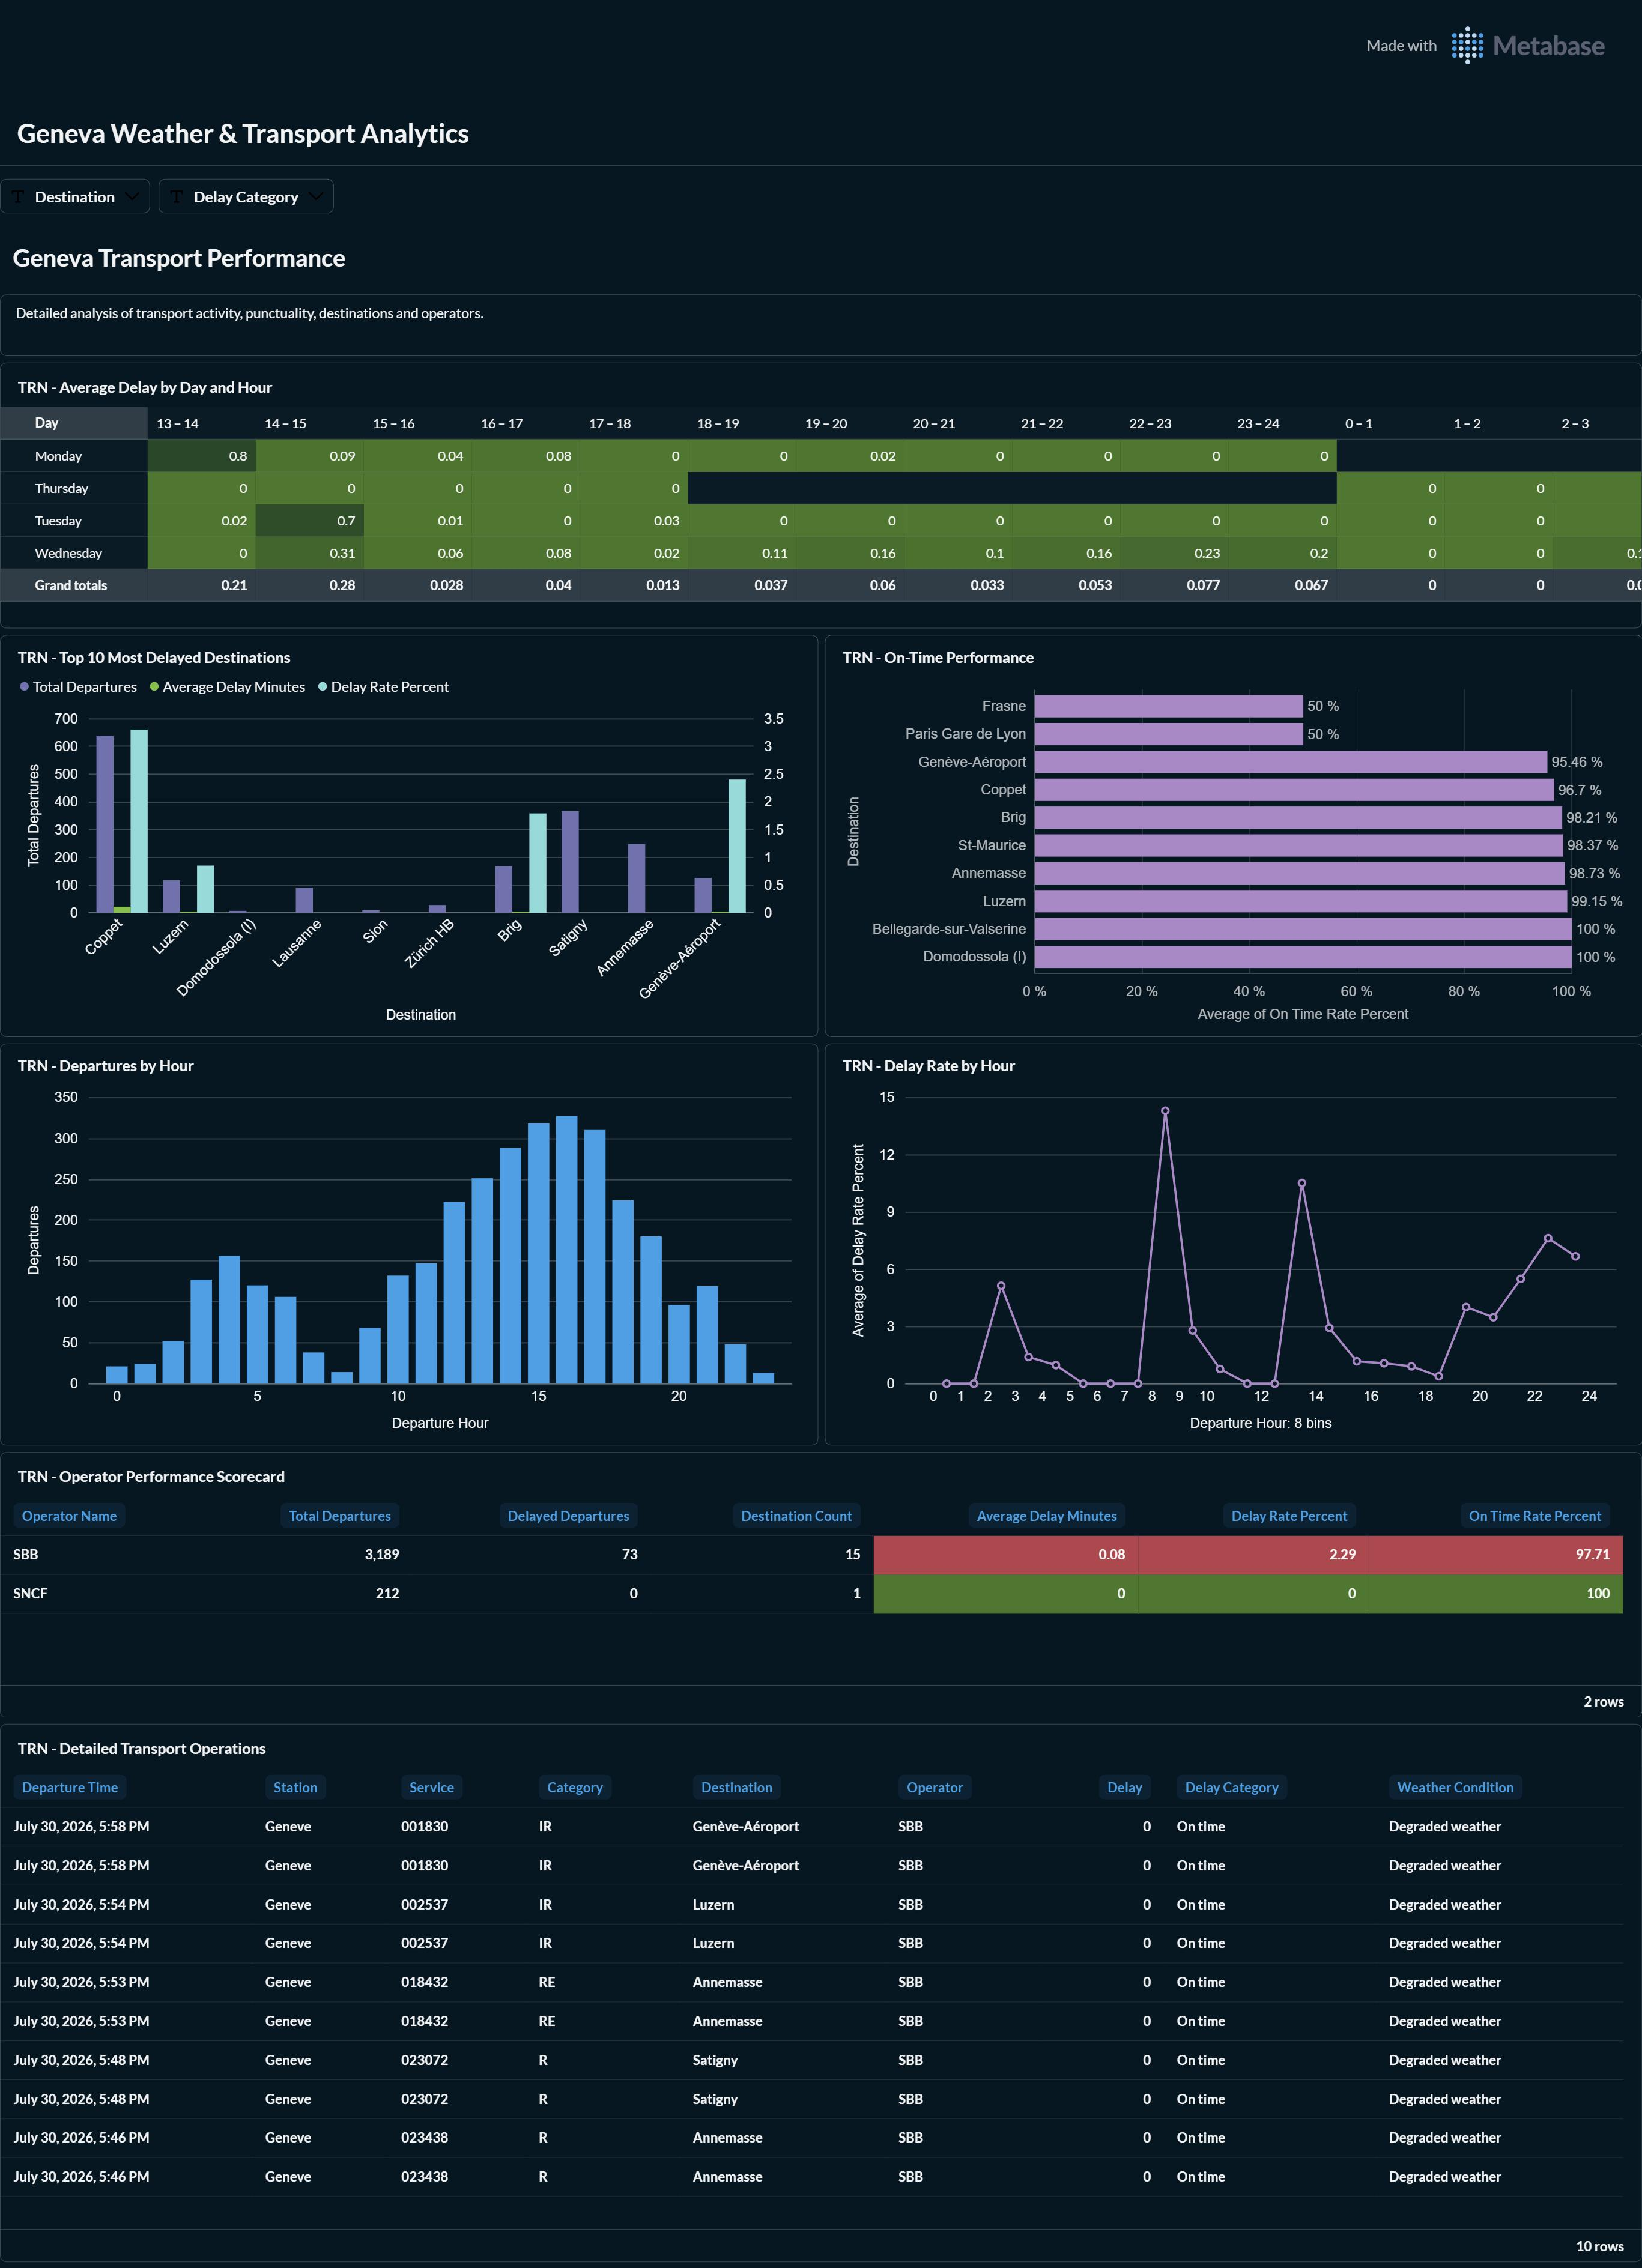This screenshot has width=1642, height=2268.
Task: Sort operations table by Departure Time header
Action: coord(70,1787)
